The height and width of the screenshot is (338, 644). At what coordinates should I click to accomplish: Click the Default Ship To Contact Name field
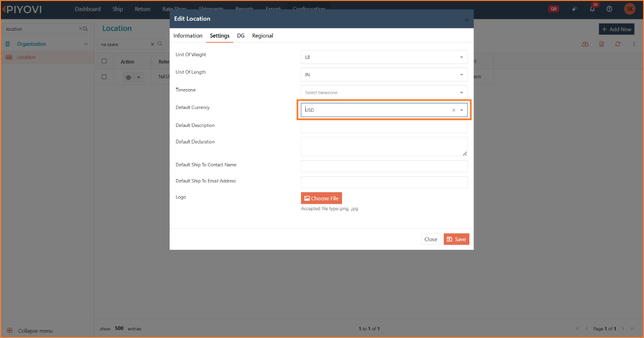384,166
